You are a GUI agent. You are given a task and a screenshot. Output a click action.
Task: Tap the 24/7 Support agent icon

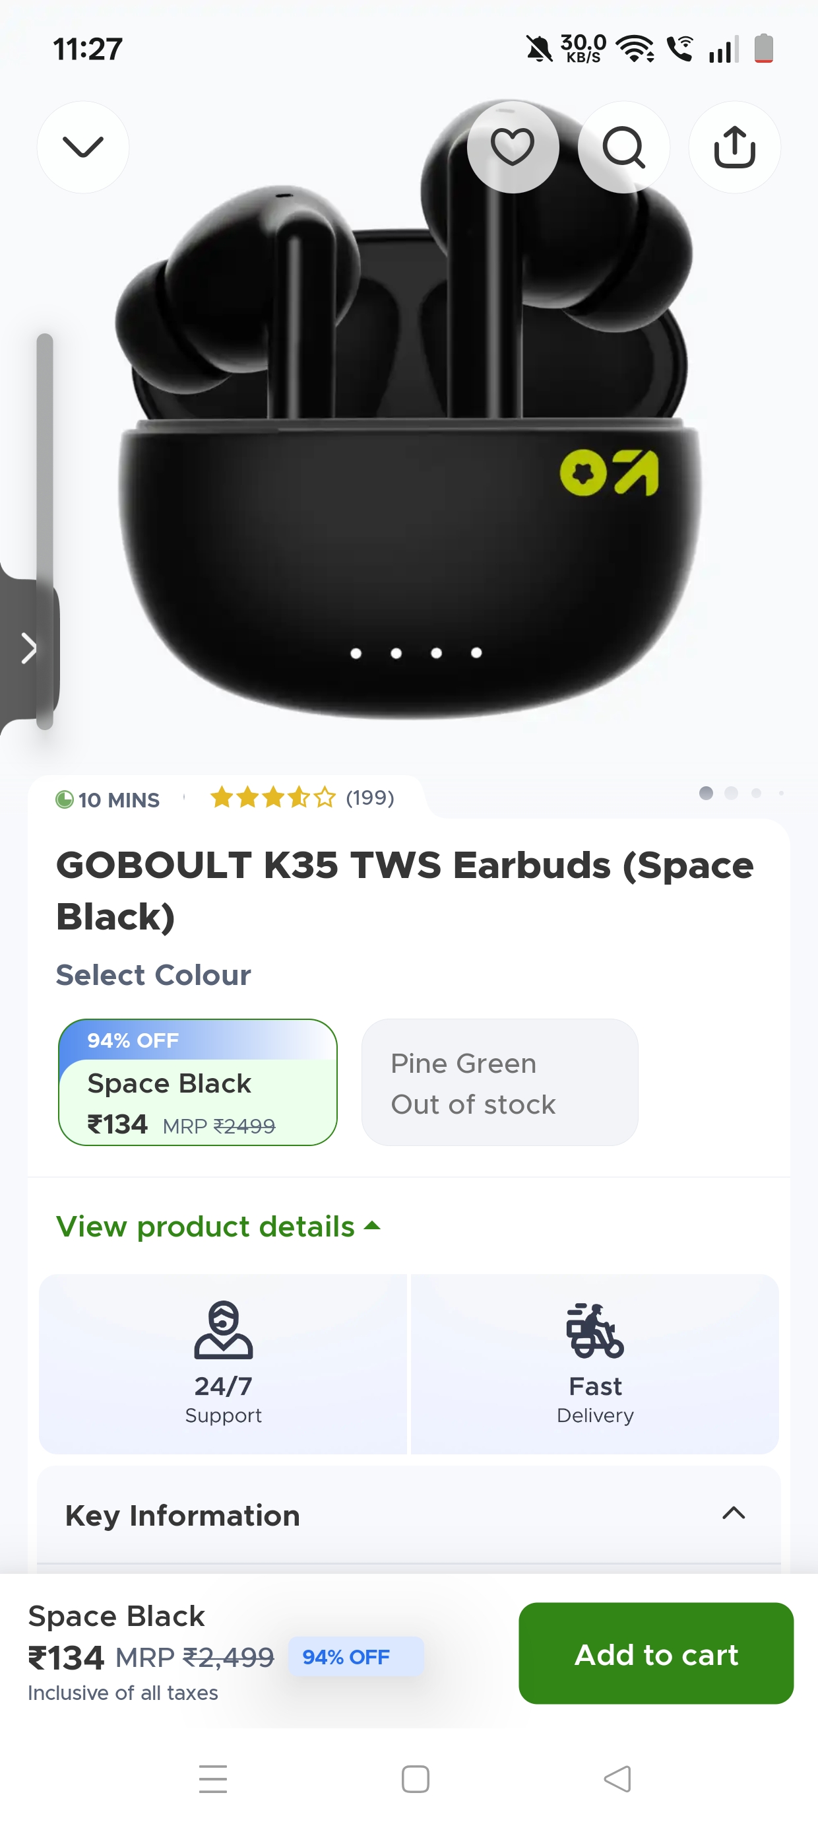tap(223, 1330)
